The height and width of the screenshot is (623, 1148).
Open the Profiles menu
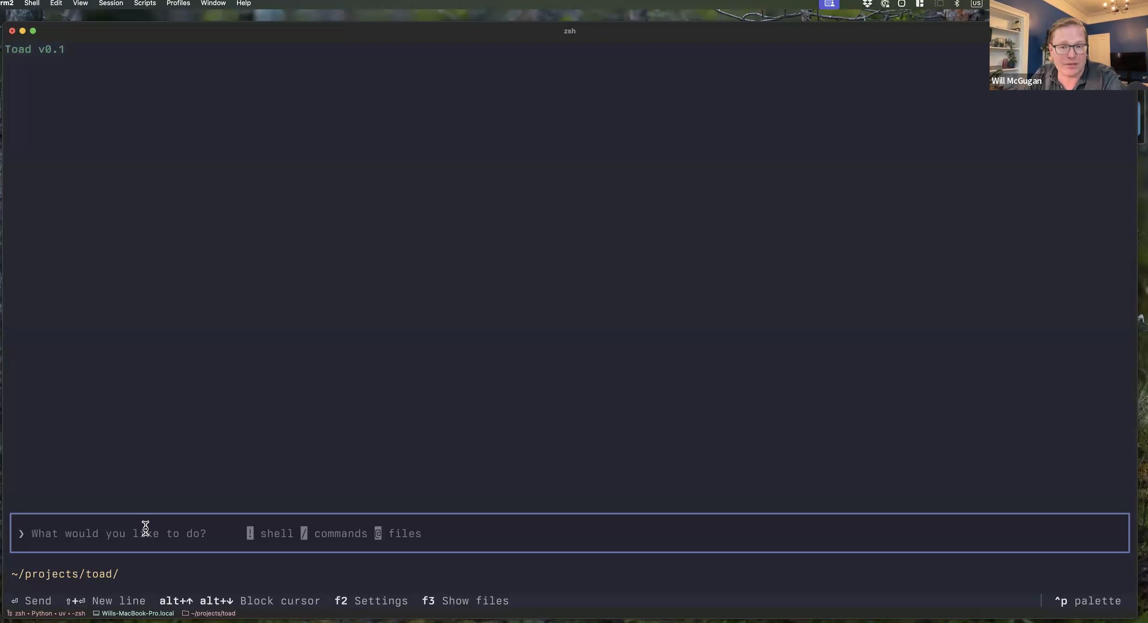coord(178,4)
